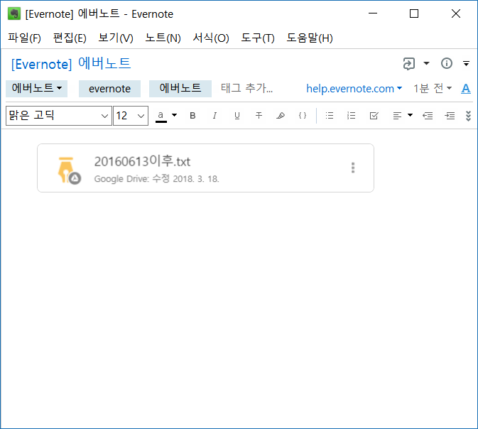Decrease the indent
The image size is (478, 429).
pos(428,116)
